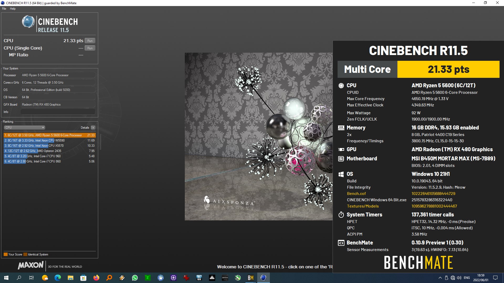Select ranking row AMD Opteron 2435
The height and width of the screenshot is (283, 504).
pyautogui.click(x=50, y=151)
